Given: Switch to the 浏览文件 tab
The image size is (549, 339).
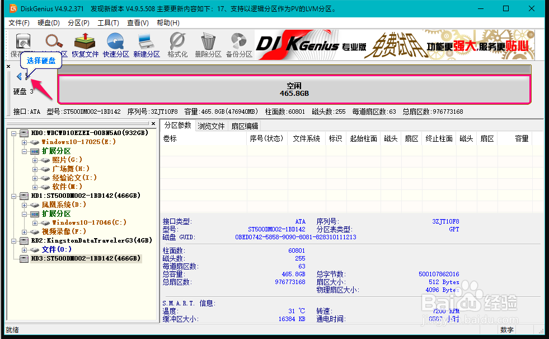Looking at the screenshot, I should pos(211,126).
